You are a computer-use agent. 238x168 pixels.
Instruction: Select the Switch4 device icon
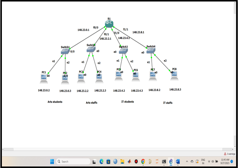pos(151,51)
